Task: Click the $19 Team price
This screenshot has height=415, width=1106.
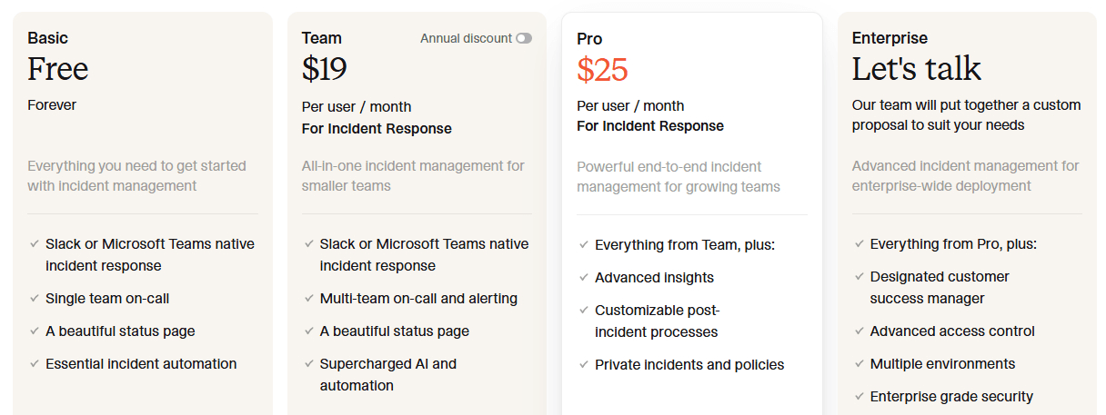Action: pyautogui.click(x=325, y=69)
